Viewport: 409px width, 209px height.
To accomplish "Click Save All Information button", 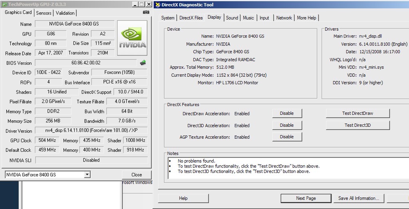I will click(358, 198).
